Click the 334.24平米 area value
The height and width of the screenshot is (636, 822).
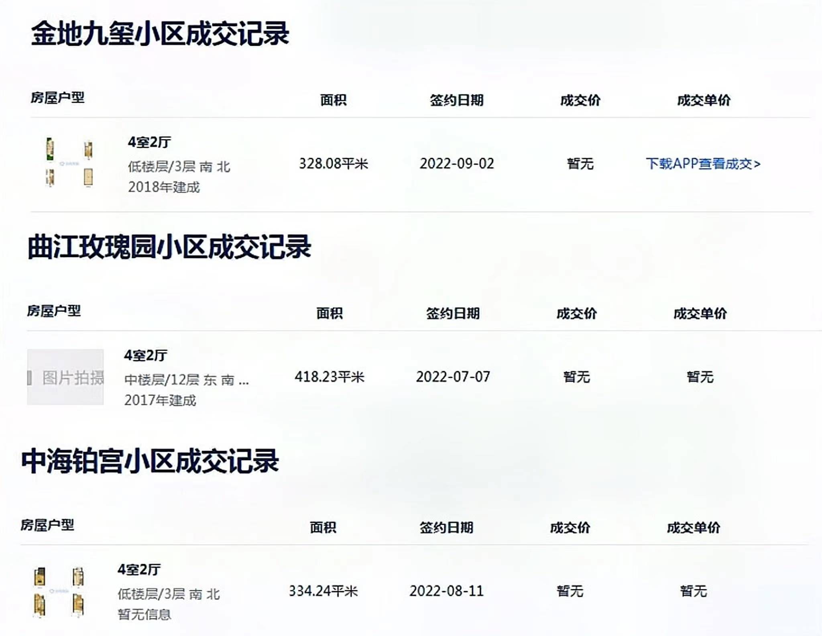pyautogui.click(x=323, y=591)
